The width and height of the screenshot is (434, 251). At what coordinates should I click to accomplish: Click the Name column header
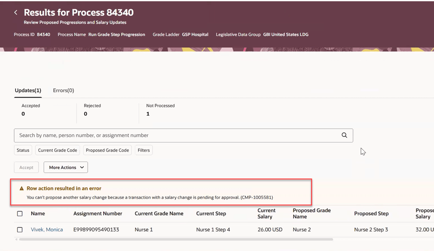point(38,213)
